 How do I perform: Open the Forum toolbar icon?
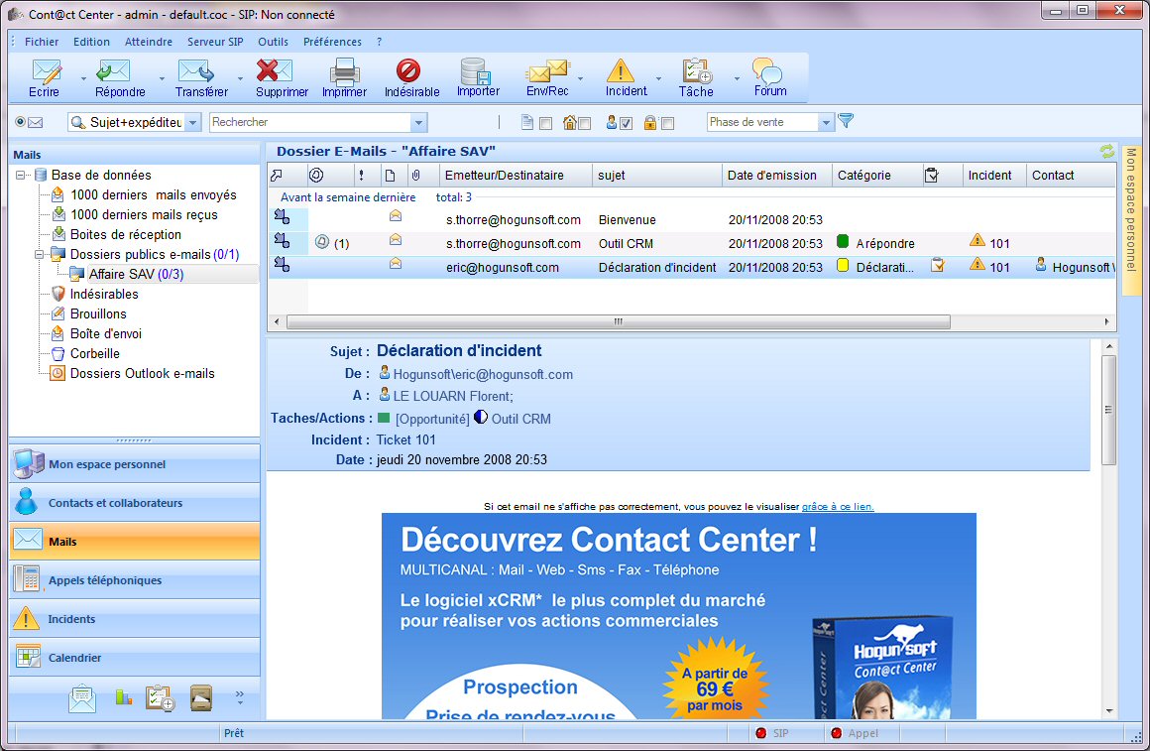coord(767,71)
